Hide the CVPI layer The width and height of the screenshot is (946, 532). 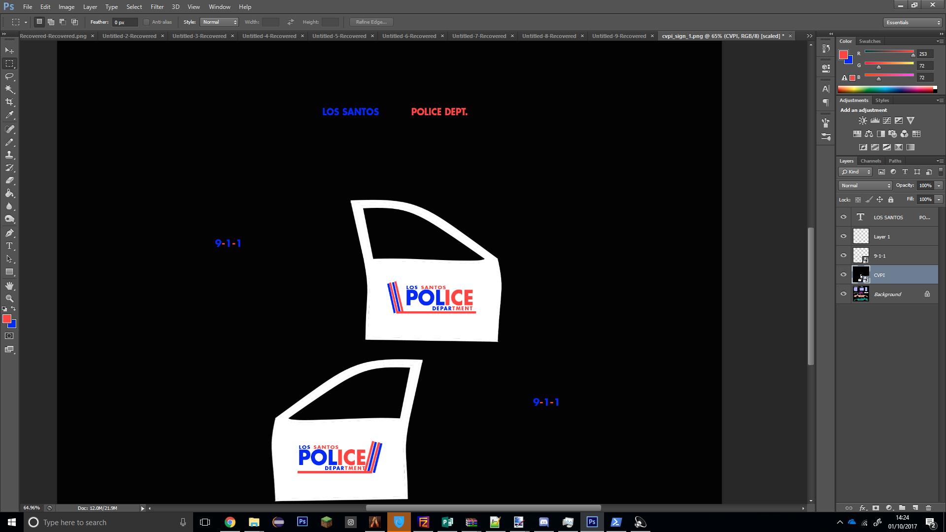(x=844, y=275)
